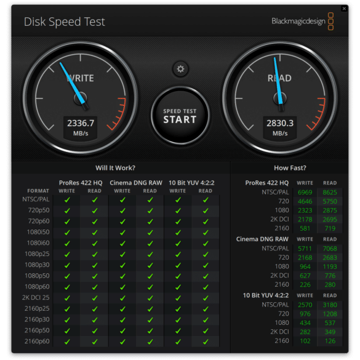360x360 pixels.
Task: Click 10 Bit YUV 720 read value 1208
Action: [330, 314]
